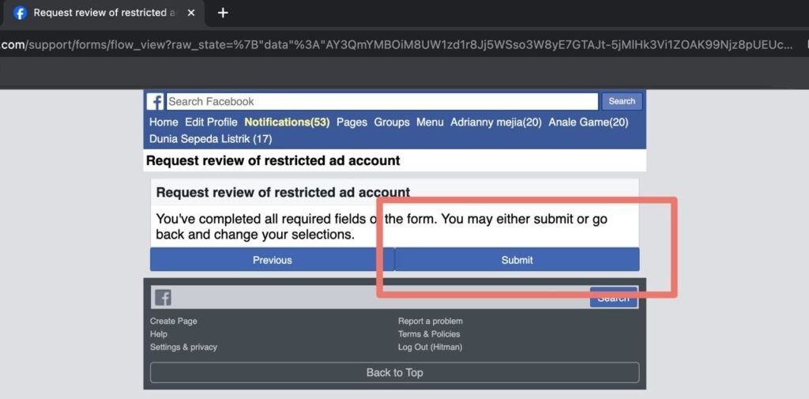Click the Previous button on the form
Viewport: 809px width, 399px height.
(x=273, y=260)
